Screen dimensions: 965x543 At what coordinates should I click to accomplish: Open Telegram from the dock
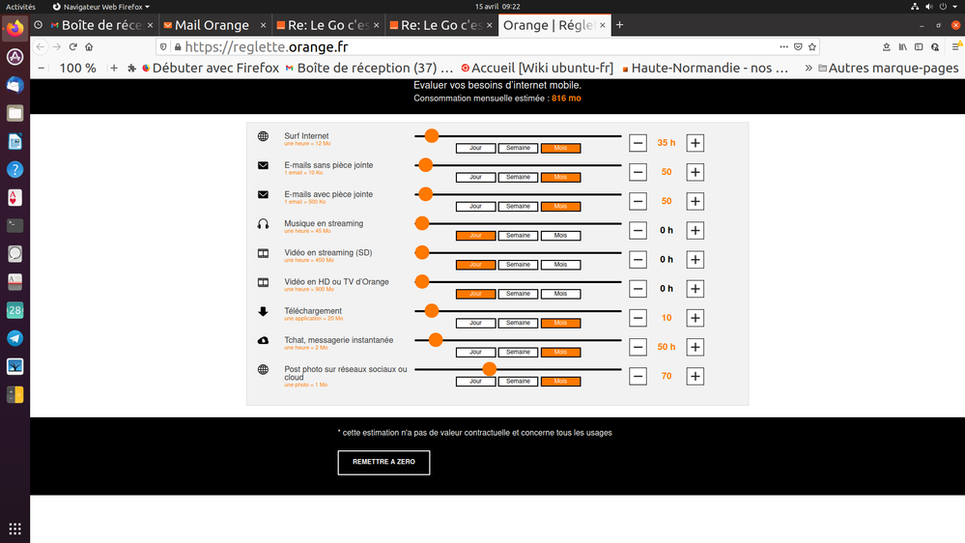pos(14,338)
